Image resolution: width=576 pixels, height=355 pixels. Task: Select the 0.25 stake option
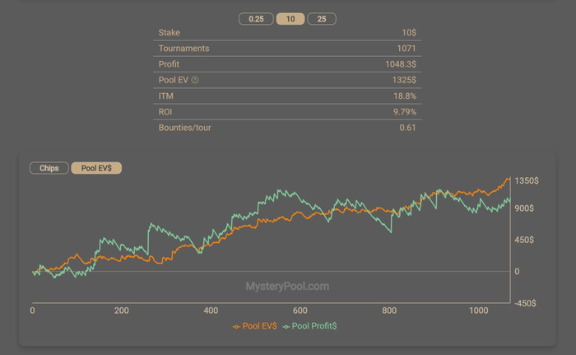256,19
